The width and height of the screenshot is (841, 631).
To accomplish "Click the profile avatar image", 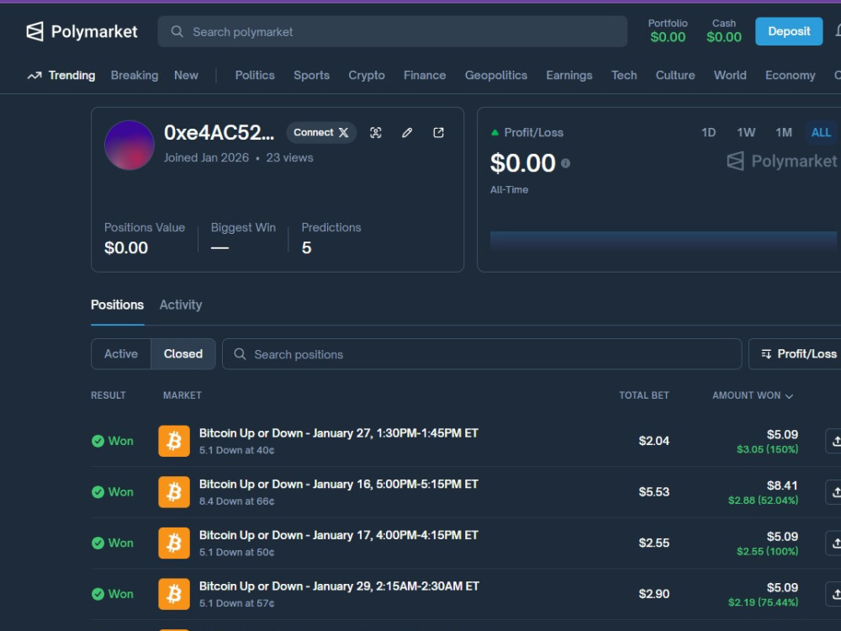I will 130,145.
